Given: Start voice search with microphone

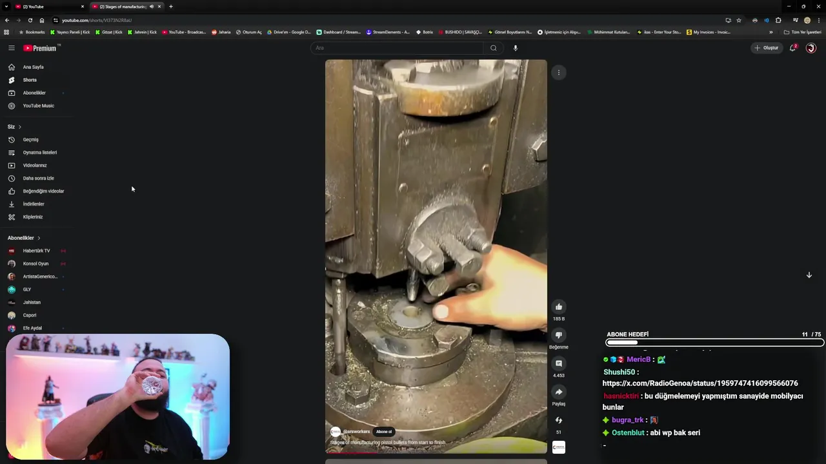Looking at the screenshot, I should coord(515,48).
